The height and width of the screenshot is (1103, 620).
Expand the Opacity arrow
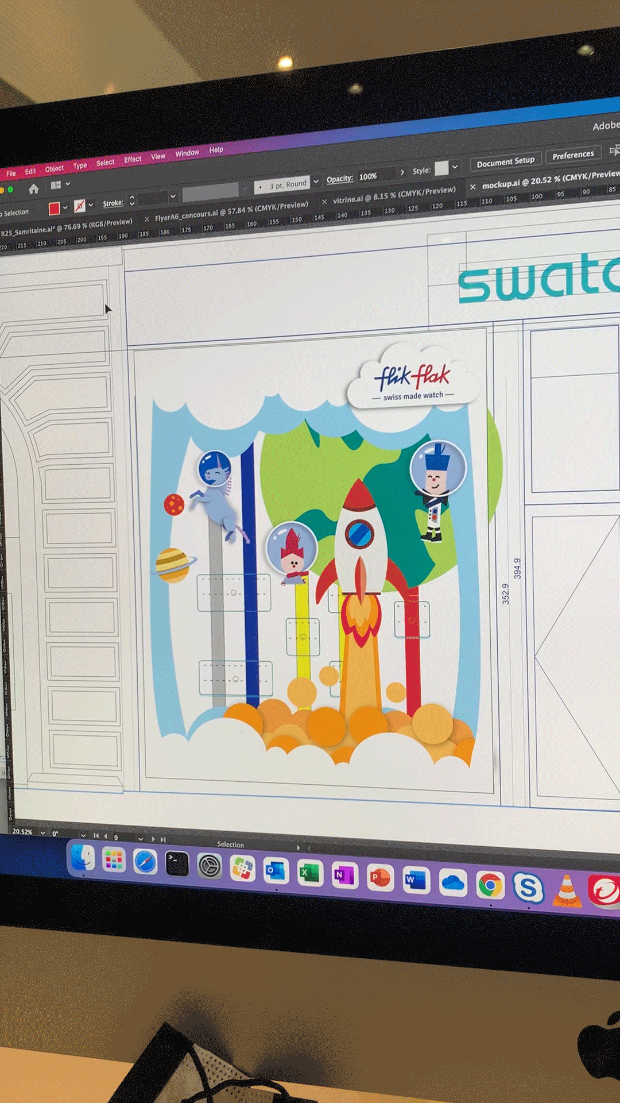tap(402, 172)
